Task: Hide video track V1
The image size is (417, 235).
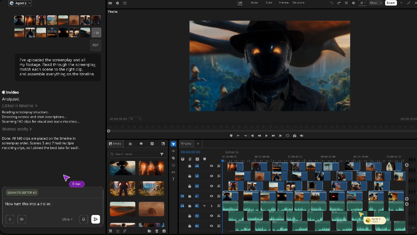Action: [211, 196]
